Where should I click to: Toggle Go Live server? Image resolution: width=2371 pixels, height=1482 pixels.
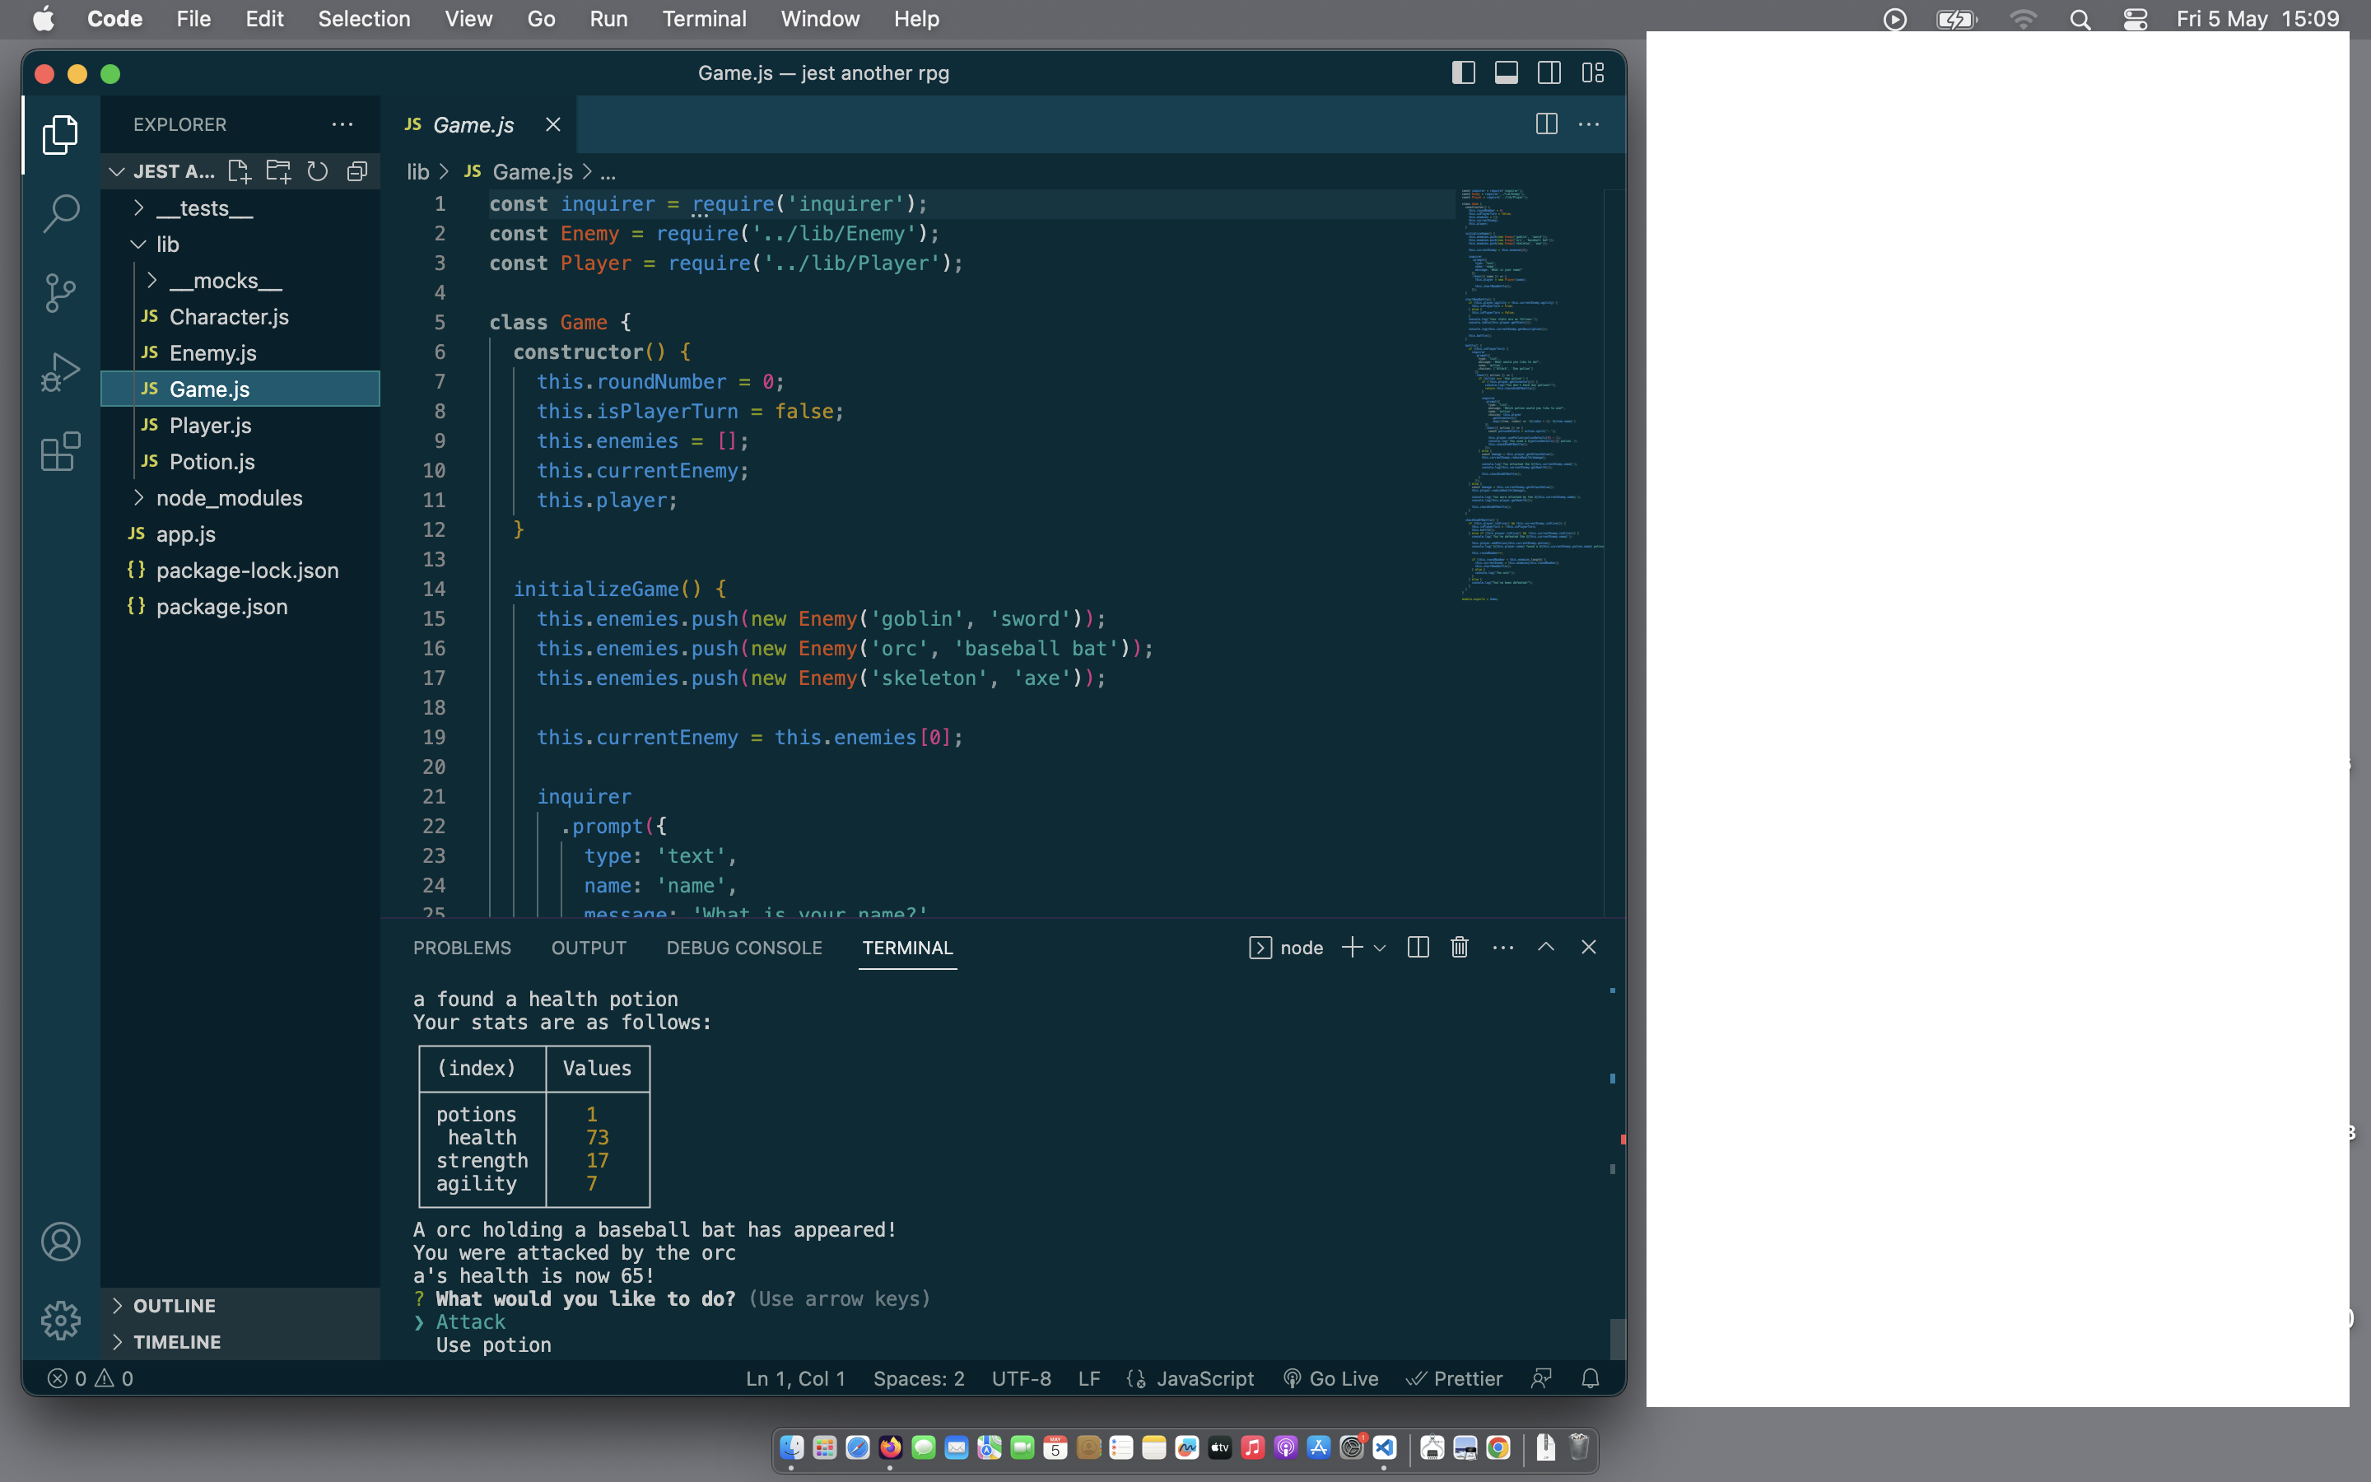coord(1330,1378)
